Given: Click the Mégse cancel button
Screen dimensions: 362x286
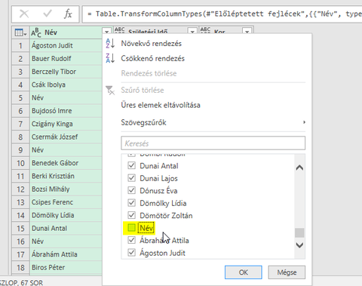Looking at the screenshot, I should point(287,272).
